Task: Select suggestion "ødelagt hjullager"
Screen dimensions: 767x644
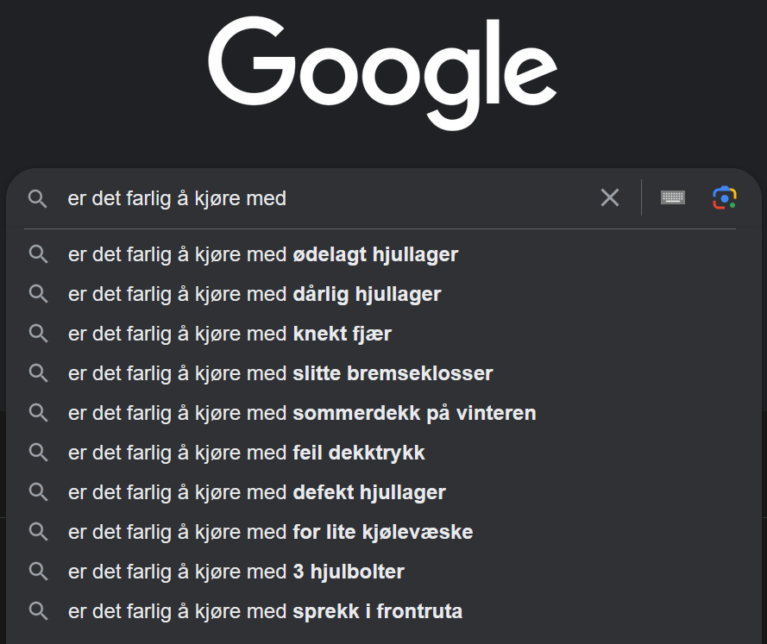Action: coord(263,254)
